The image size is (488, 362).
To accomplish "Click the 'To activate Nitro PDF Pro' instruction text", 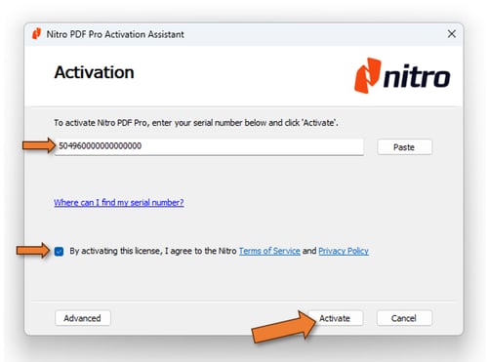I will 196,123.
